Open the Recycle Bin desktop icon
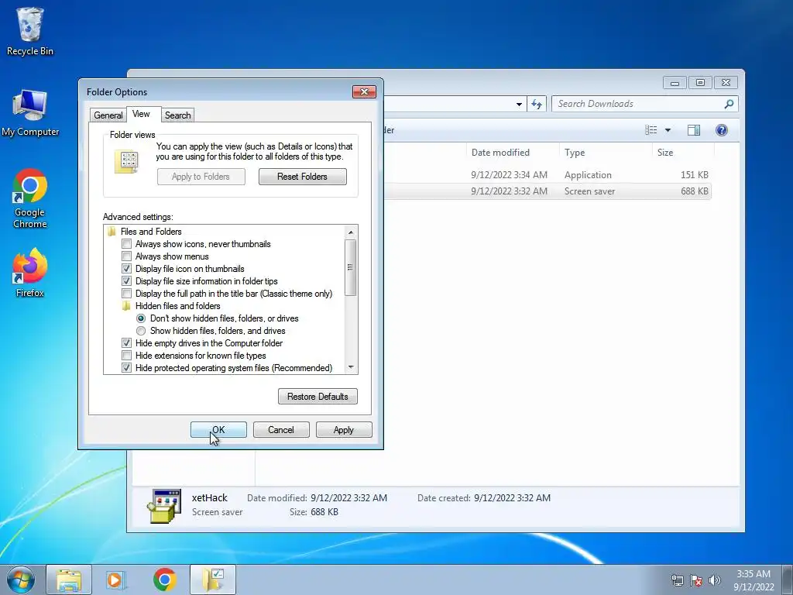Screen dimensions: 793x595 click(x=30, y=31)
